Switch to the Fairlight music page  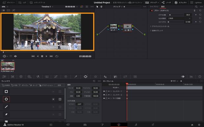tap(136, 125)
